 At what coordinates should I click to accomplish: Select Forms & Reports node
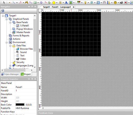[x=21, y=36]
